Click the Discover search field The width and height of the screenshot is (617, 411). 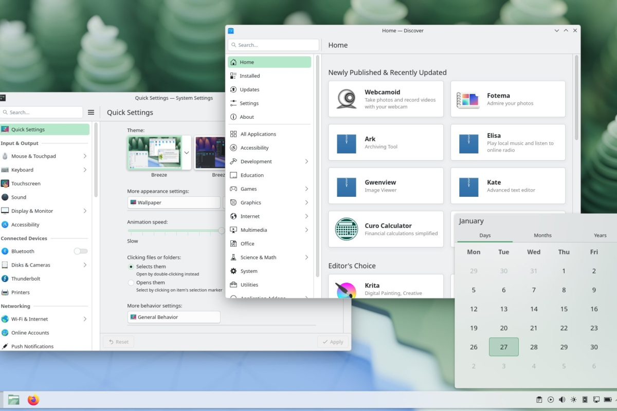coord(274,45)
